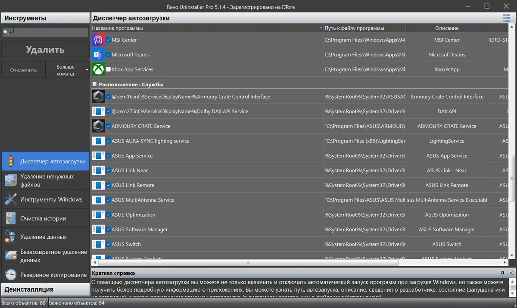Viewport: 517px width, 308px height.
Task: Toggle the ARMOURY CRATE Service checkbox
Action: 109,126
